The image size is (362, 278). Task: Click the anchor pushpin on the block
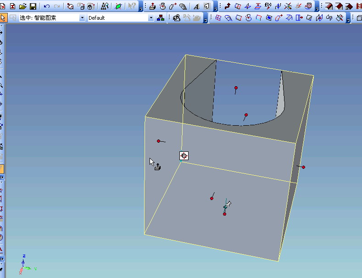227,205
